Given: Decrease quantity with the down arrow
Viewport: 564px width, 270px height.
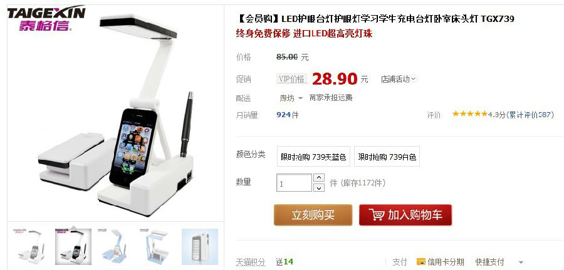Looking at the screenshot, I should [319, 188].
